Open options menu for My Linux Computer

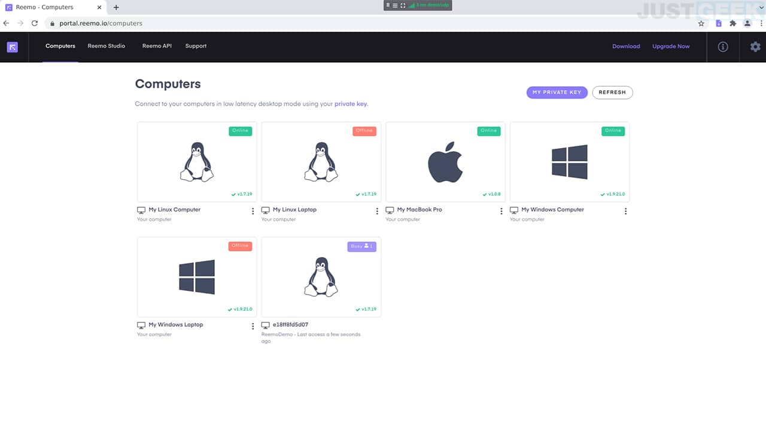(x=253, y=211)
